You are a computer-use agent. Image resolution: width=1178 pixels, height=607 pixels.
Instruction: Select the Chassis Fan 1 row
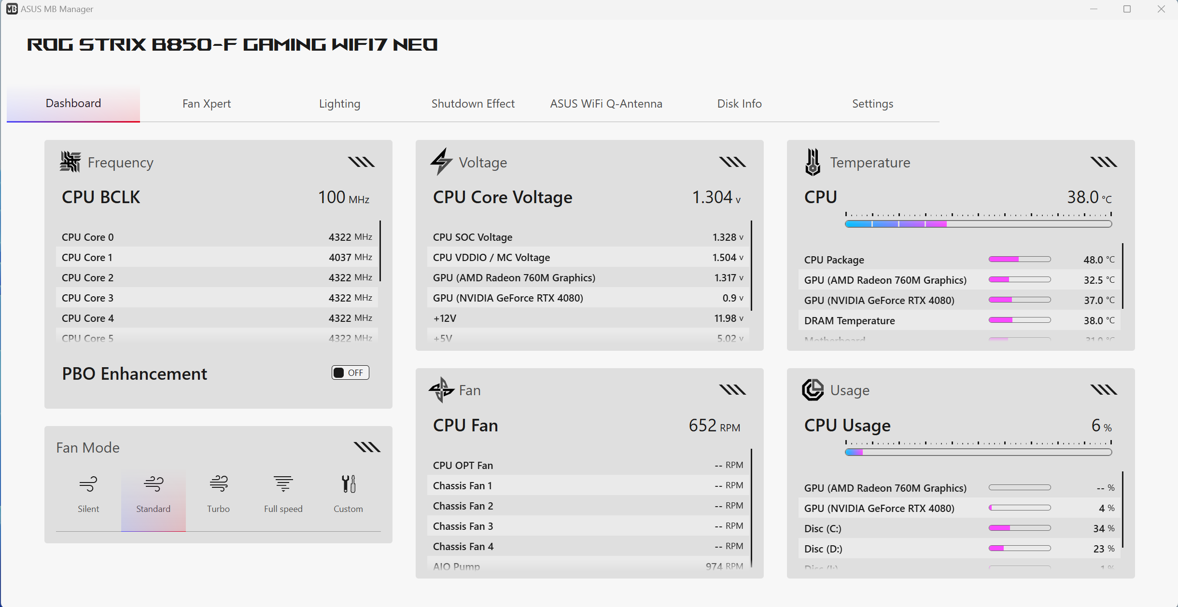click(x=588, y=485)
